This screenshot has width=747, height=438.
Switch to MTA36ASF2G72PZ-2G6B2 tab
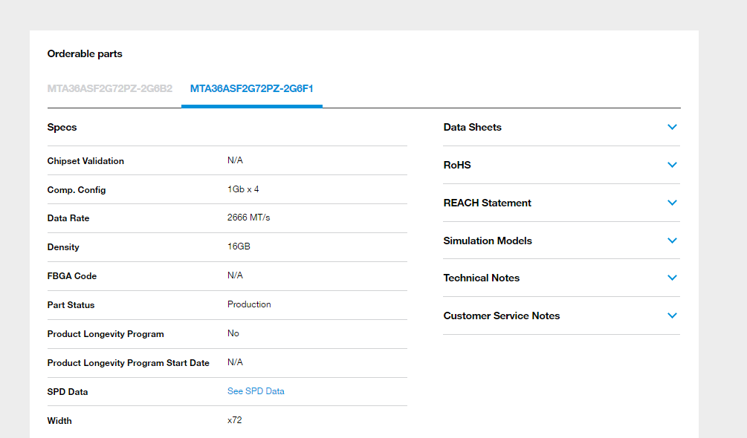(109, 88)
